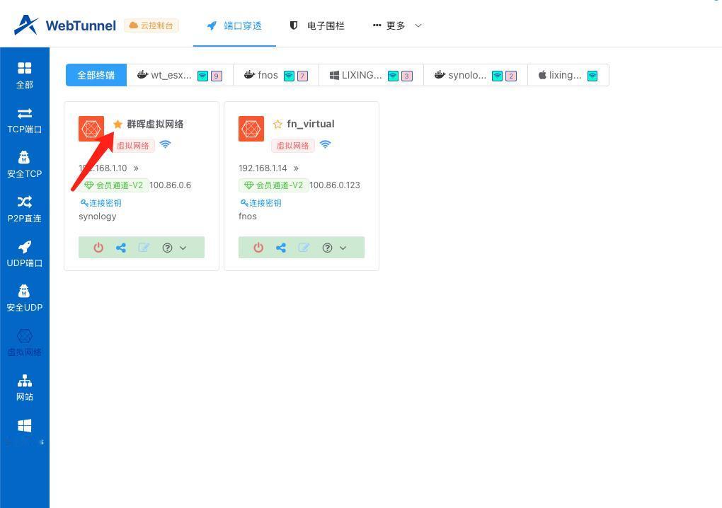Click the IP address 100.86.0.6

[171, 185]
